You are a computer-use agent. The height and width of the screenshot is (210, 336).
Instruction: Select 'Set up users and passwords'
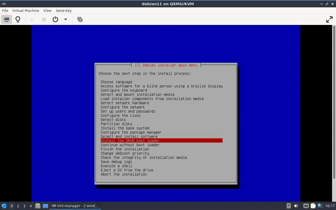tap(128, 111)
